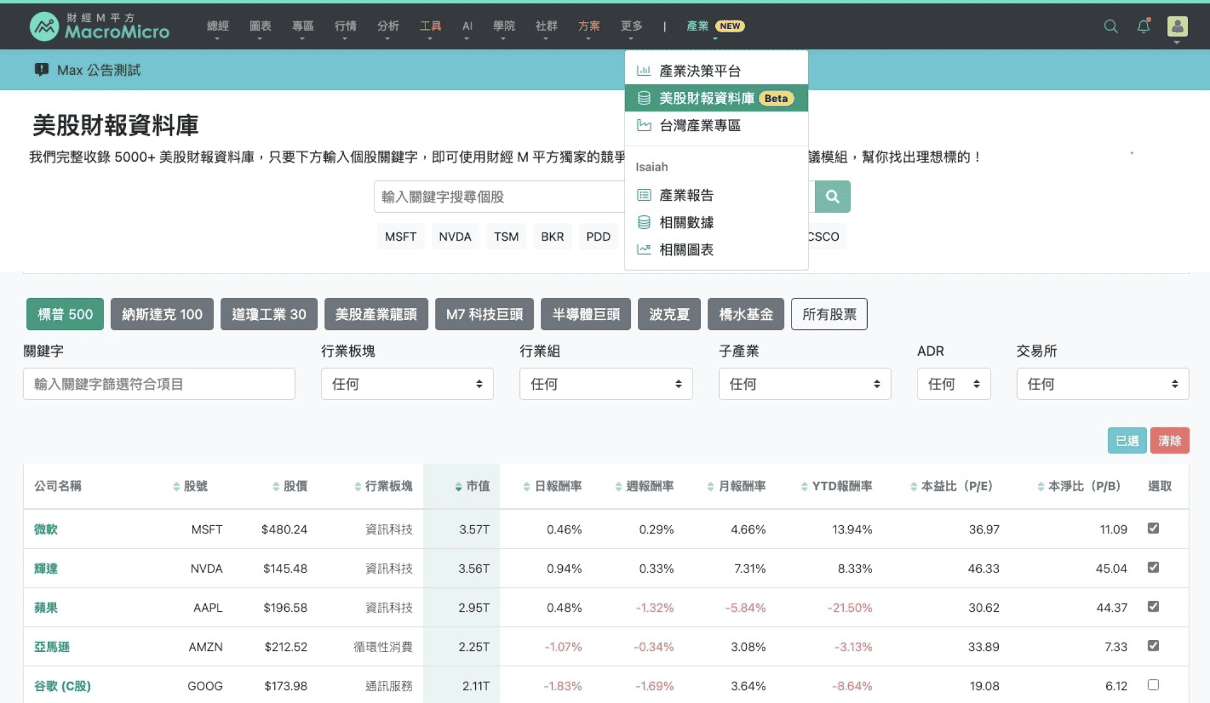Select 台灣產業專區 menu entry

pos(716,125)
